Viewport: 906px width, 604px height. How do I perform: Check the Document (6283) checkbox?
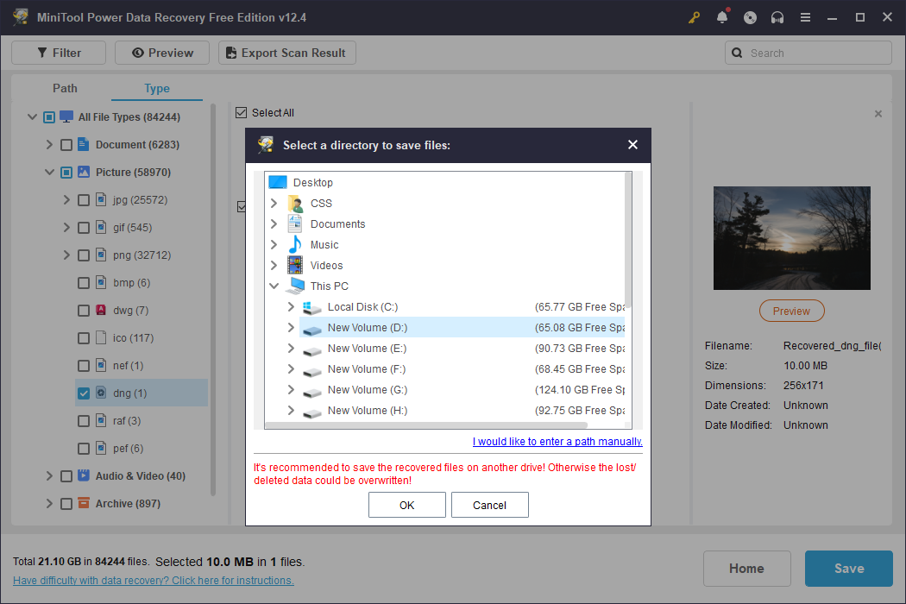66,144
